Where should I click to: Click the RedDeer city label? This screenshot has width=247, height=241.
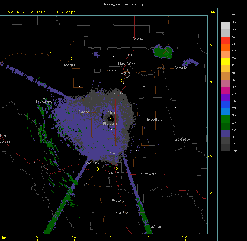[126, 73]
